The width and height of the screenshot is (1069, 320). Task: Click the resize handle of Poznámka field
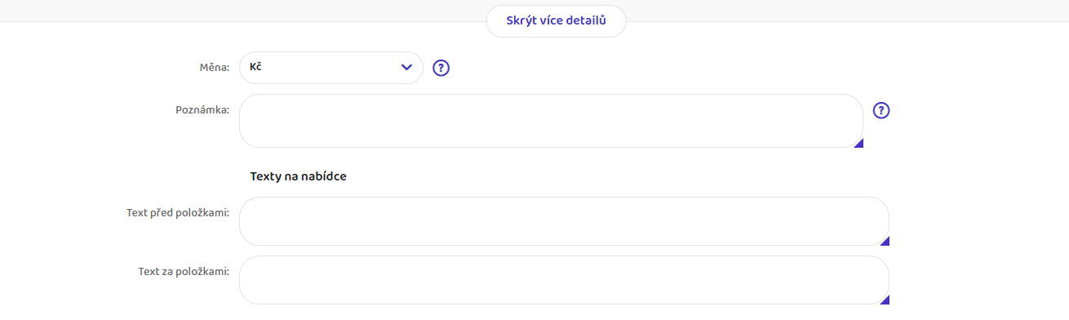[x=858, y=144]
